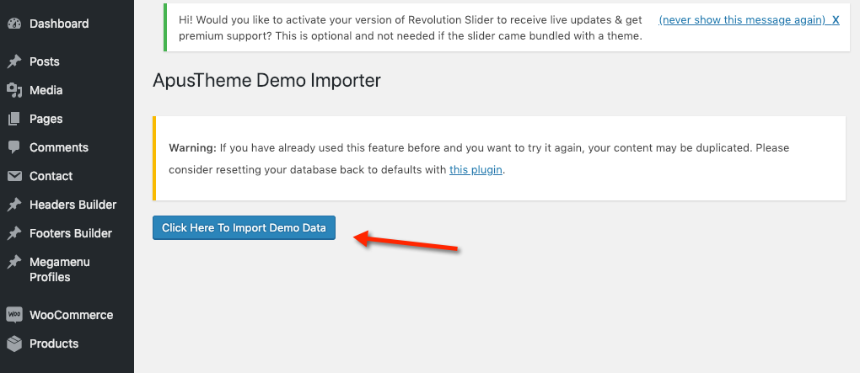Click the WooCommerce Woo logo icon
The width and height of the screenshot is (860, 373).
click(x=14, y=315)
